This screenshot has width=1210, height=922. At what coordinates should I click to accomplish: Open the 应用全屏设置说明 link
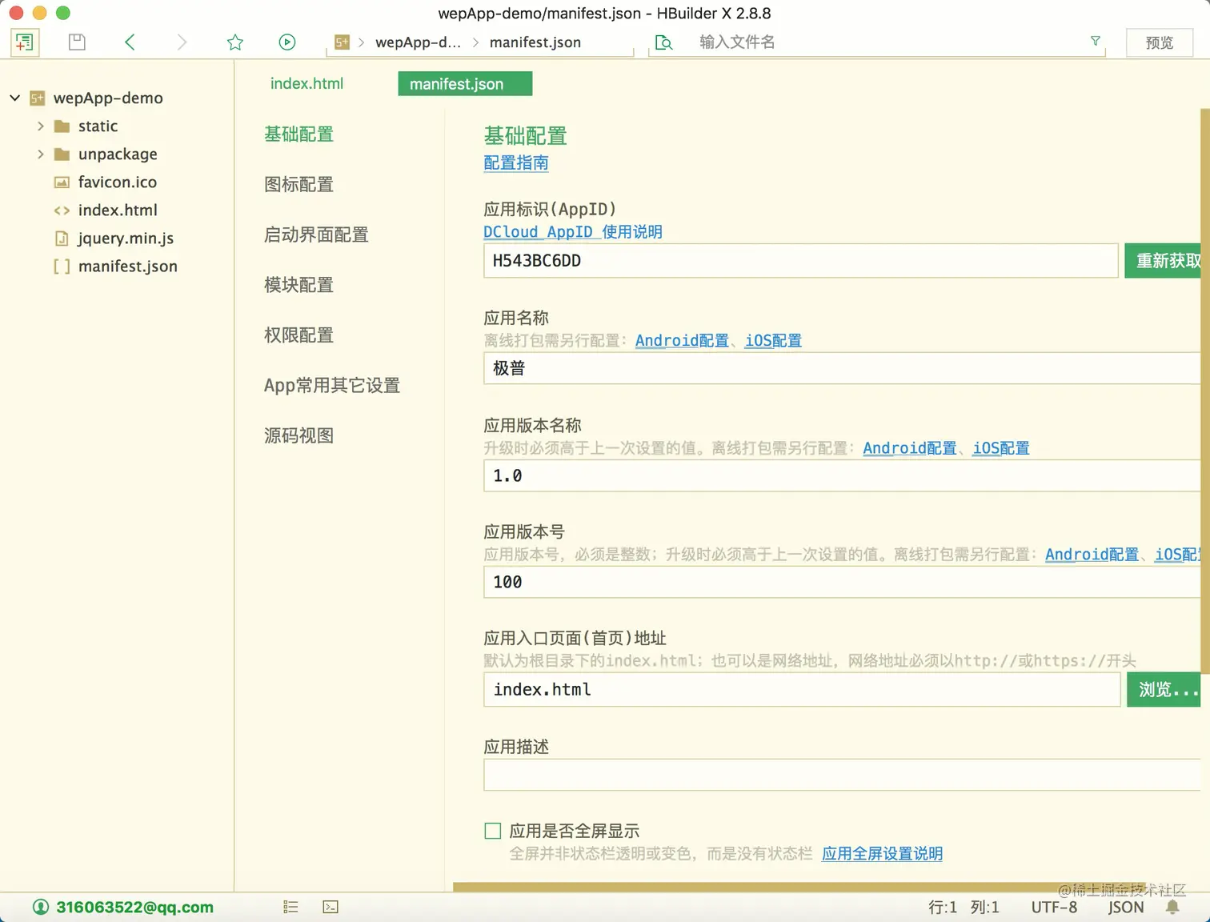pos(882,854)
